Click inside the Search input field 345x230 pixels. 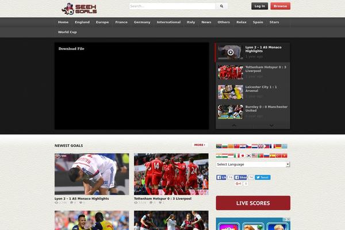coord(172,6)
